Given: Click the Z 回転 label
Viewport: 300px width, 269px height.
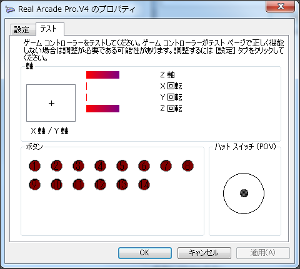Looking at the screenshot, I should (x=171, y=109).
